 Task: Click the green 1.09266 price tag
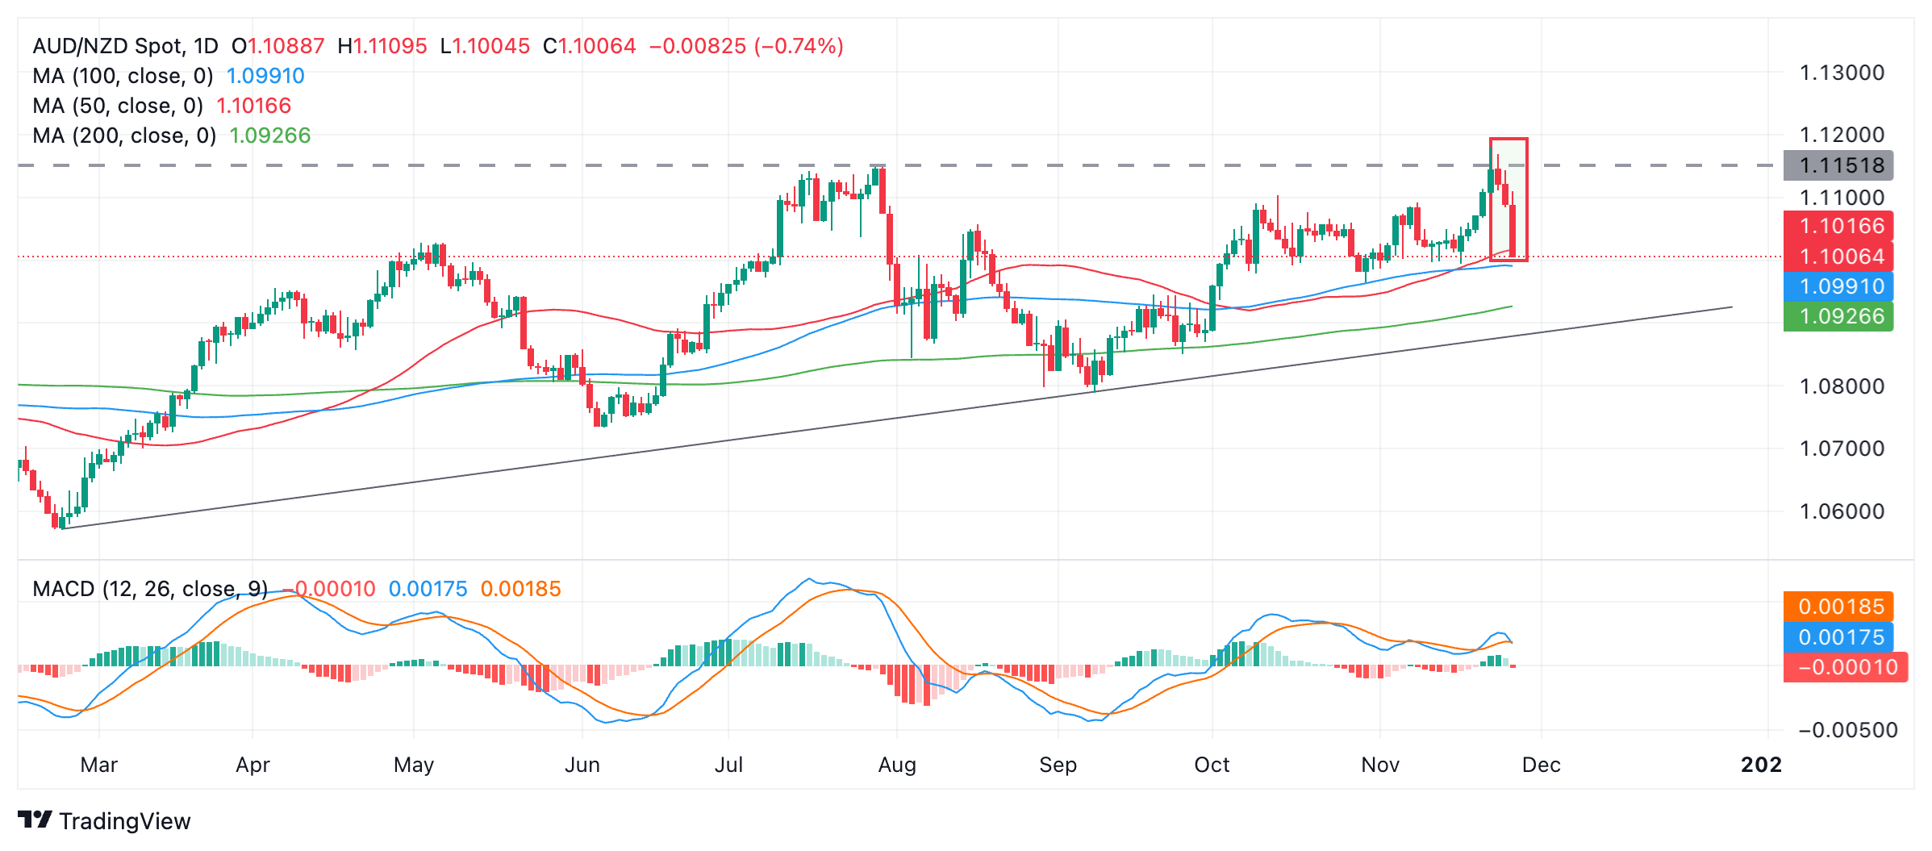[x=1838, y=316]
